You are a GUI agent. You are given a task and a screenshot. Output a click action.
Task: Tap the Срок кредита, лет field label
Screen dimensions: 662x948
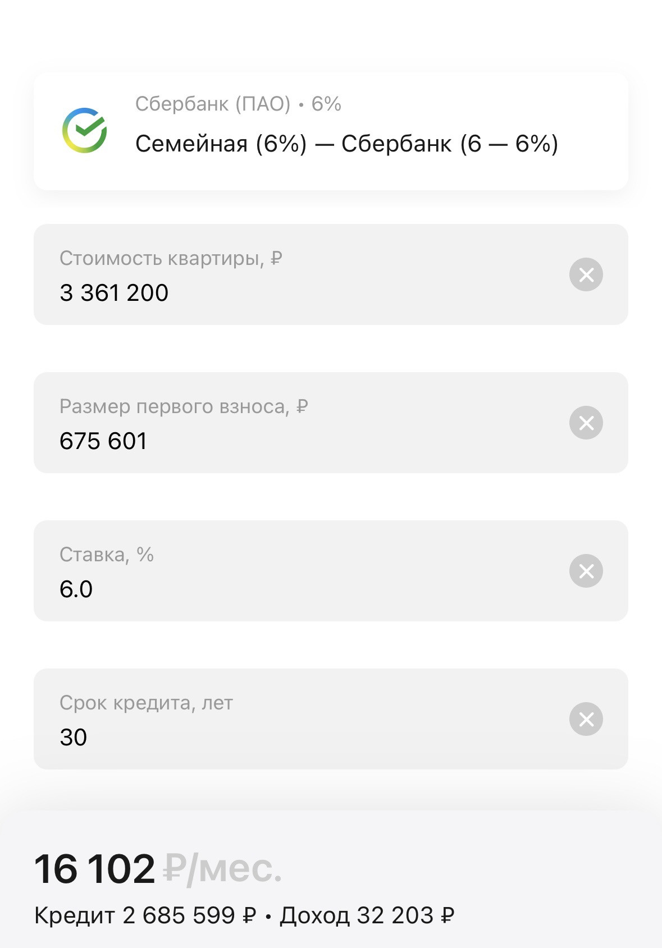[146, 703]
